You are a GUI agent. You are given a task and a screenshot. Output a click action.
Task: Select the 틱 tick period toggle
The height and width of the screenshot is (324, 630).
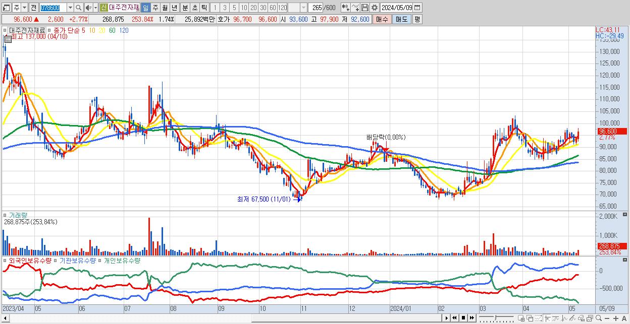pos(204,8)
